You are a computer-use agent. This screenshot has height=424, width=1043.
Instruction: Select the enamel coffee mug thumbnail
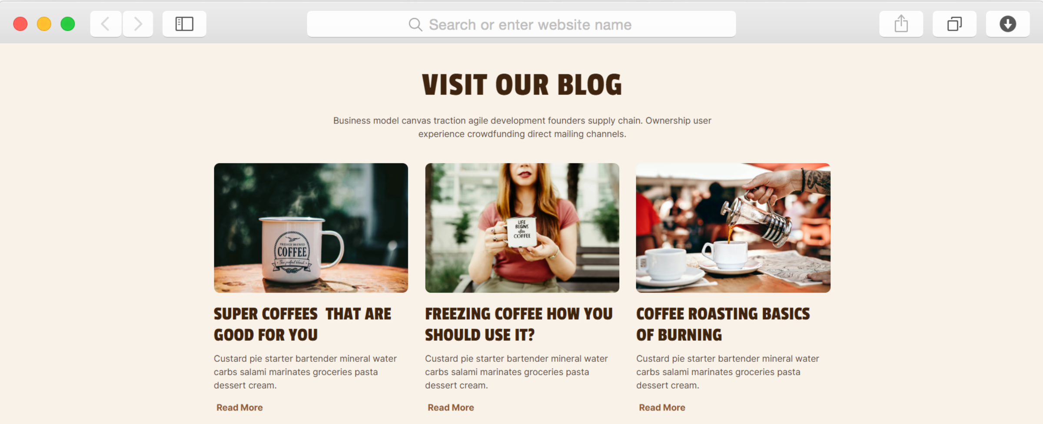point(311,228)
